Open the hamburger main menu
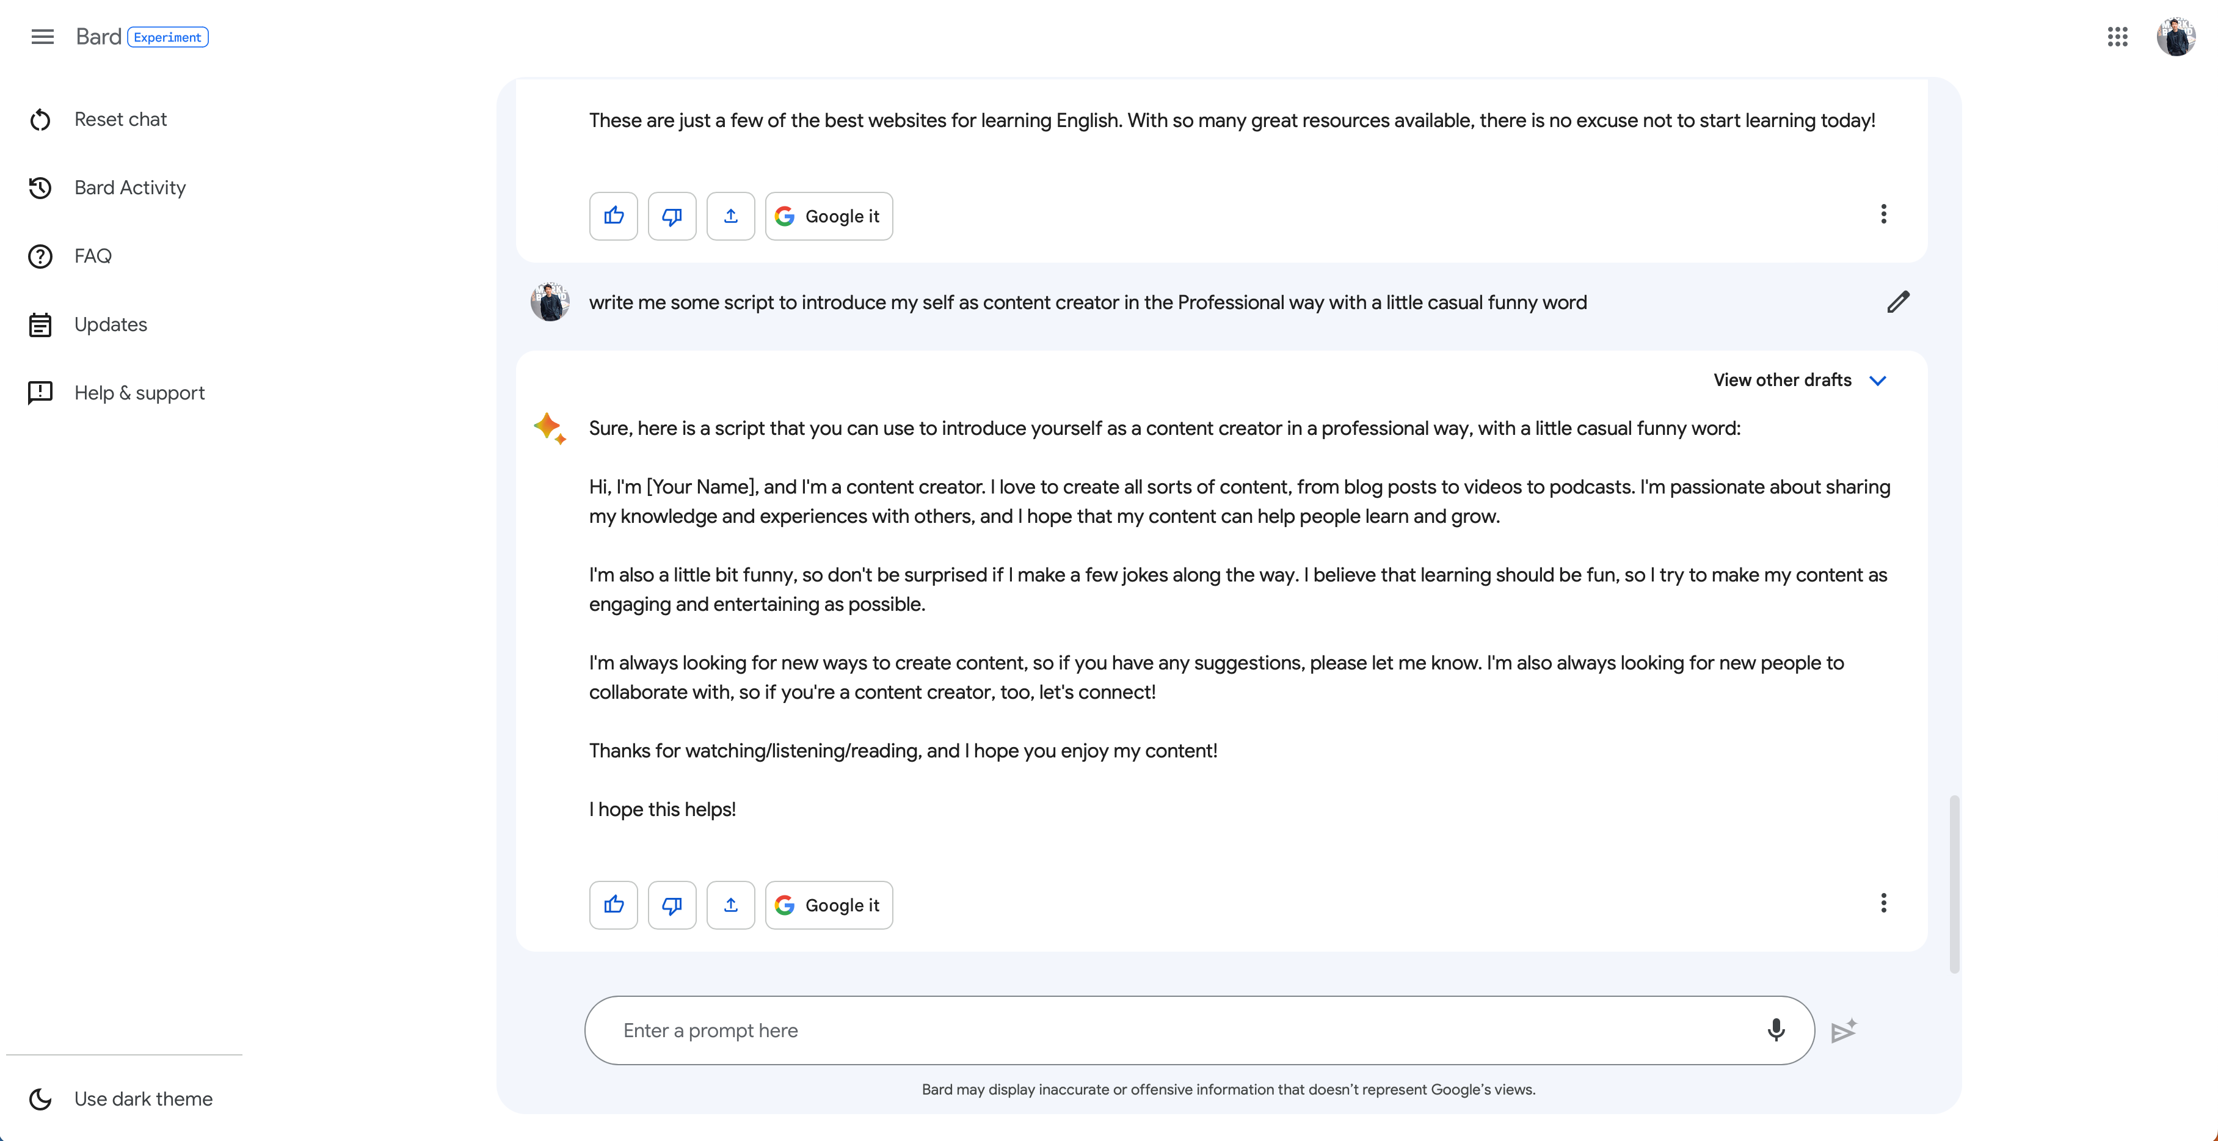 click(42, 37)
